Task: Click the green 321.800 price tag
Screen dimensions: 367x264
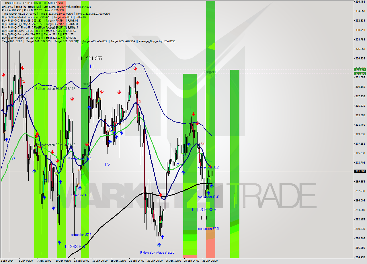Action: coord(360,73)
